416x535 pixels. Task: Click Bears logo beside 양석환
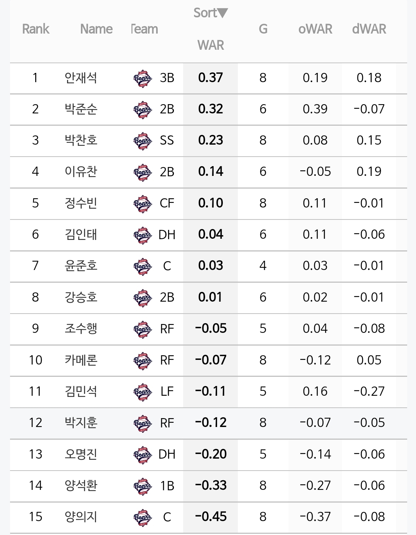[142, 486]
